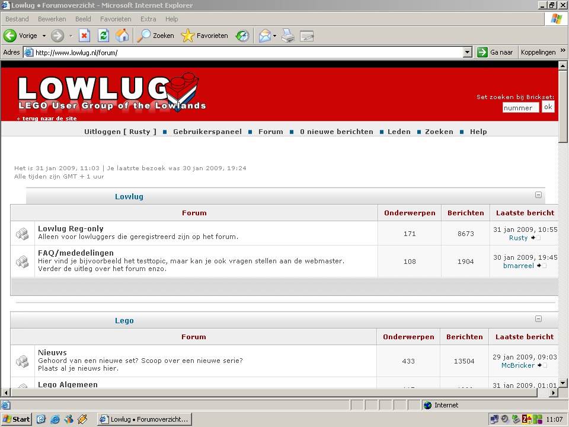Open the Lowlug Reg-only forum
The height and width of the screenshot is (427, 569).
pos(71,228)
